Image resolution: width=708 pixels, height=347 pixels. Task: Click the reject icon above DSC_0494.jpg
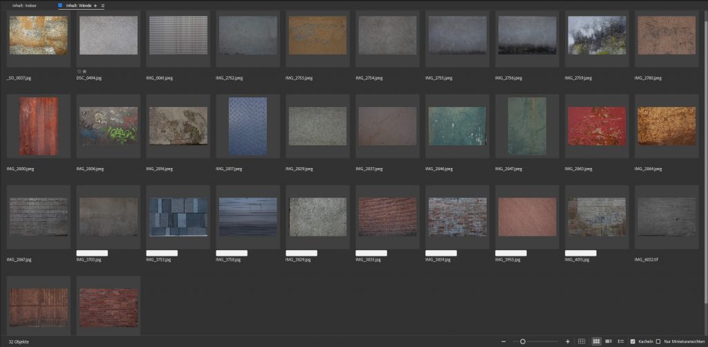pos(80,71)
